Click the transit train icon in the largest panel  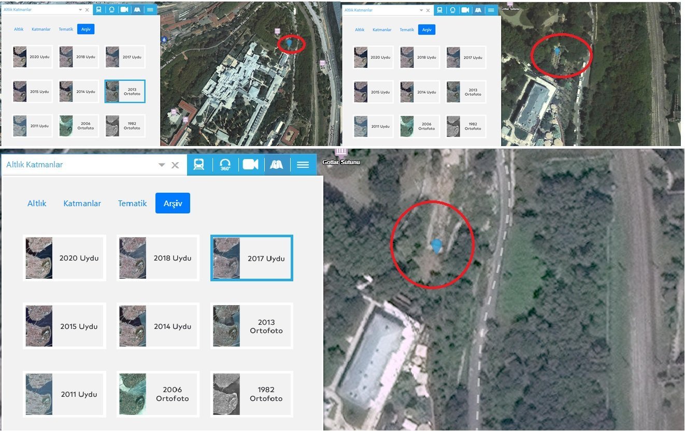pos(198,165)
